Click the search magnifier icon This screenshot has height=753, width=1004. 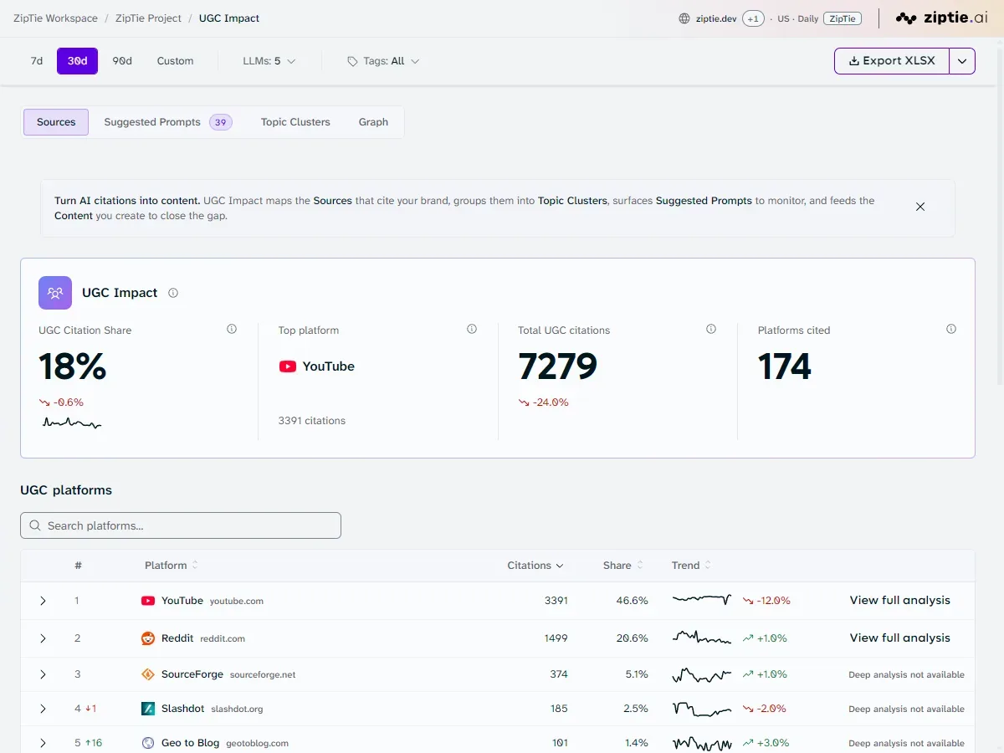point(35,525)
